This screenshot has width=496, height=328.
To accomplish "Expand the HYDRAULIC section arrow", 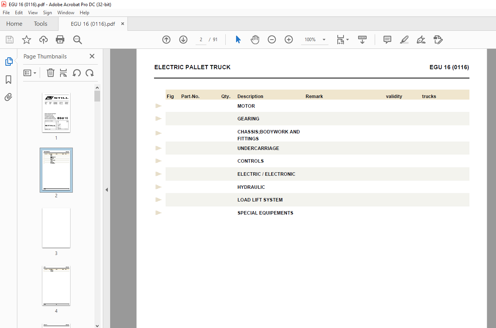I will pos(158,187).
